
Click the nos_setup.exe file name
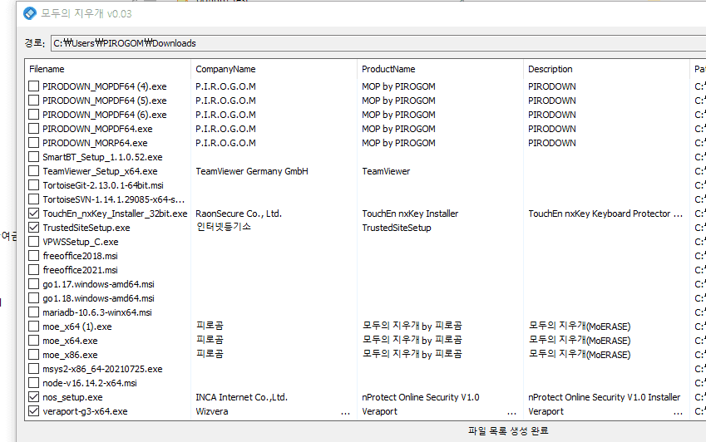[x=72, y=397]
